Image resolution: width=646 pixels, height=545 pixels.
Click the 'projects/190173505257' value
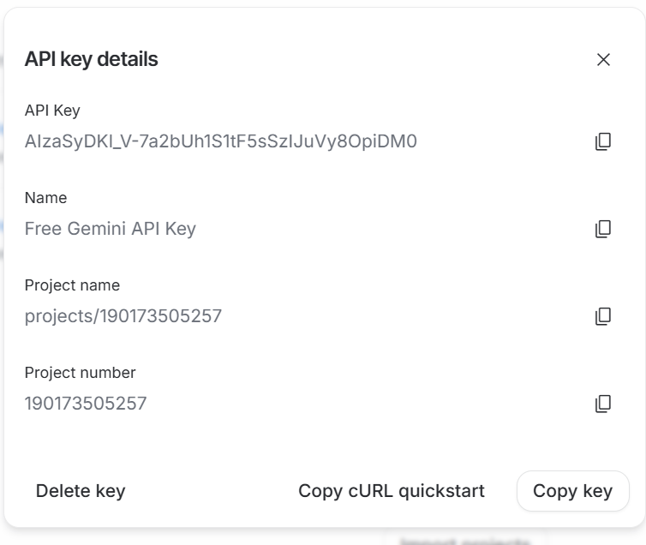tap(123, 316)
